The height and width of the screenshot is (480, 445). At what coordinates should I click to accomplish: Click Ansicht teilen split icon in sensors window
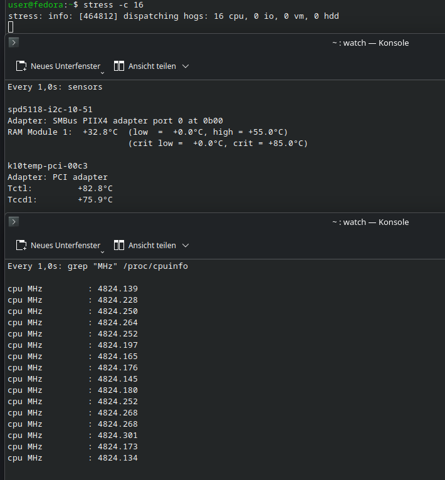tap(119, 66)
